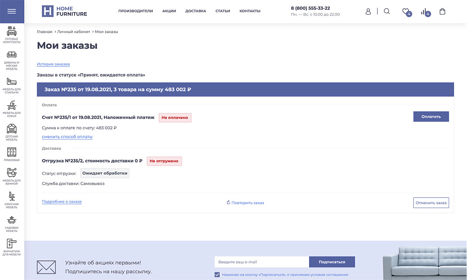Go to the Контакты section
The width and height of the screenshot is (467, 280).
(x=250, y=11)
